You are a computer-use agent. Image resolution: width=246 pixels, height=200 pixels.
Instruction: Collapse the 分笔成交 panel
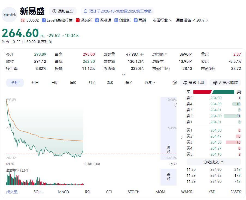214,162
